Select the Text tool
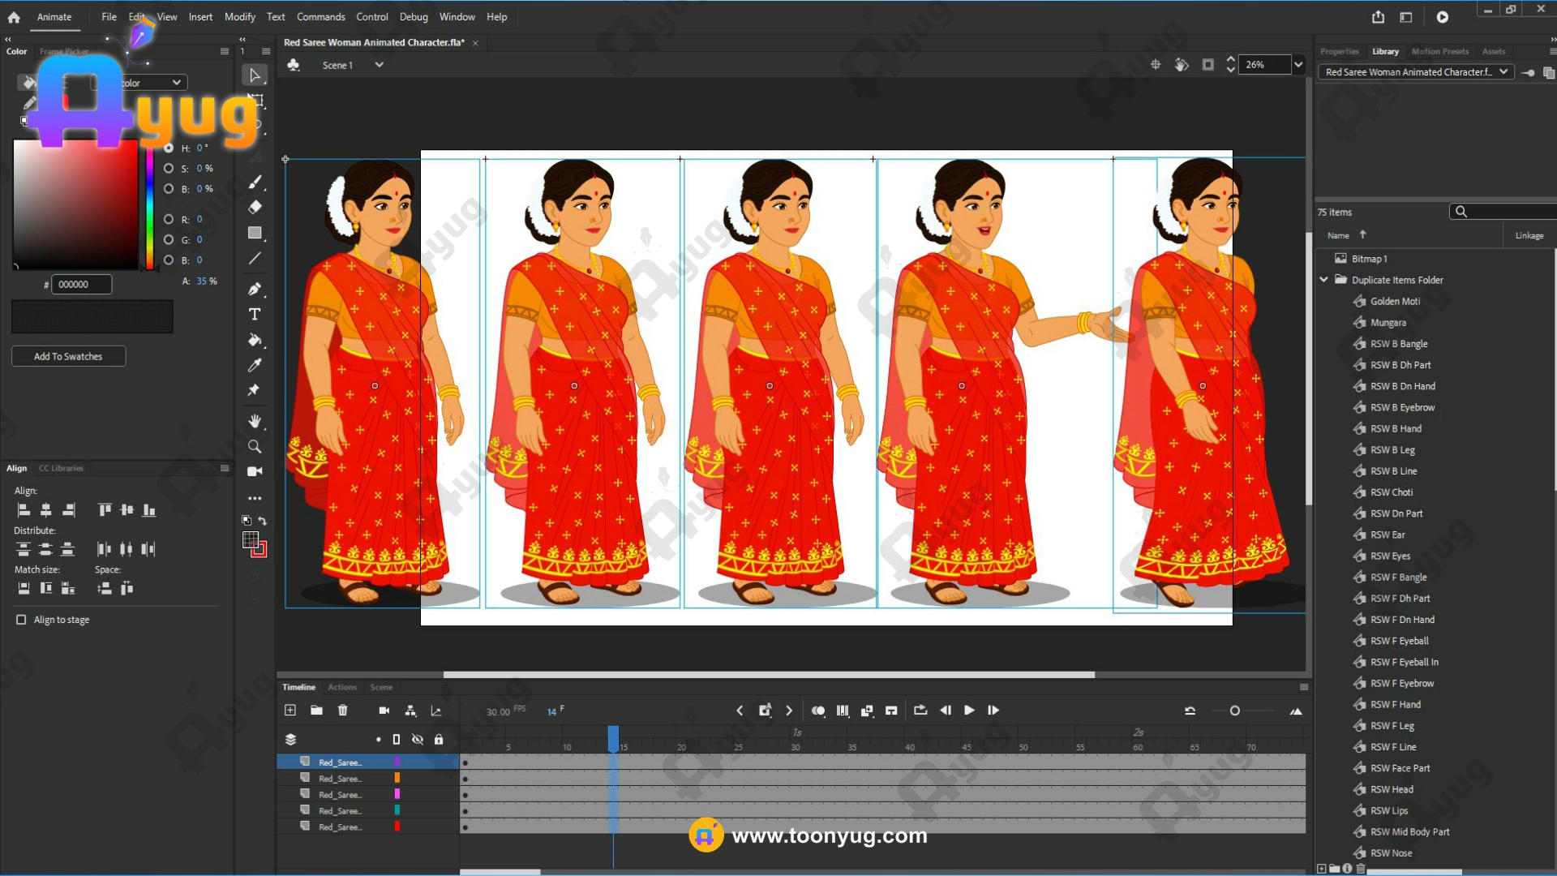Screen dimensions: 1557x876 click(x=255, y=314)
